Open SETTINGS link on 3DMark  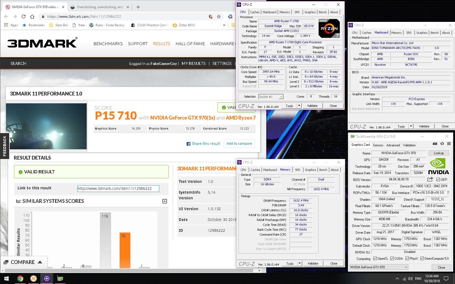[222, 64]
